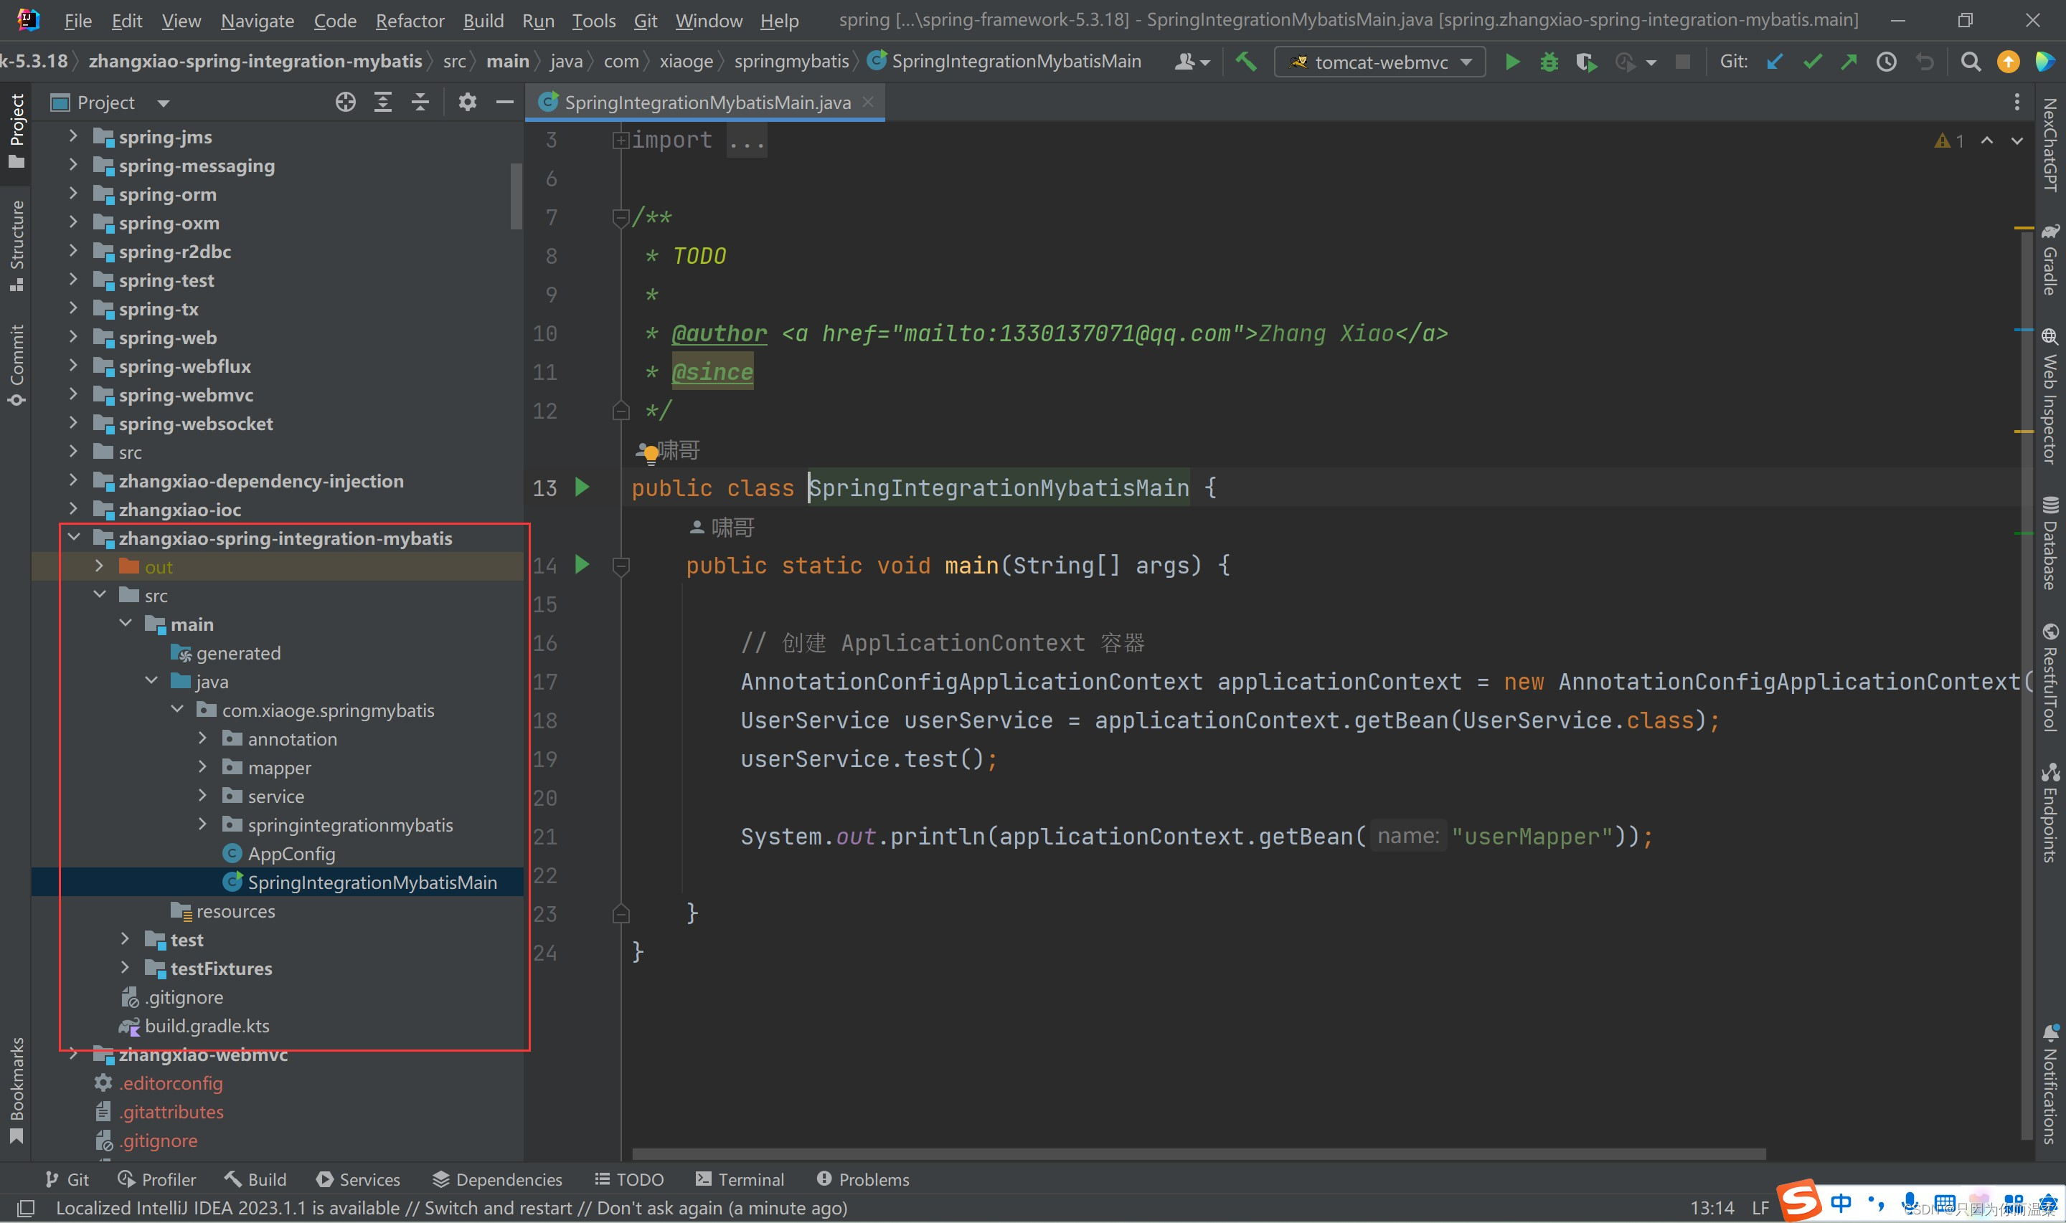
Task: Click the intention lightbulb icon
Action: [x=651, y=454]
